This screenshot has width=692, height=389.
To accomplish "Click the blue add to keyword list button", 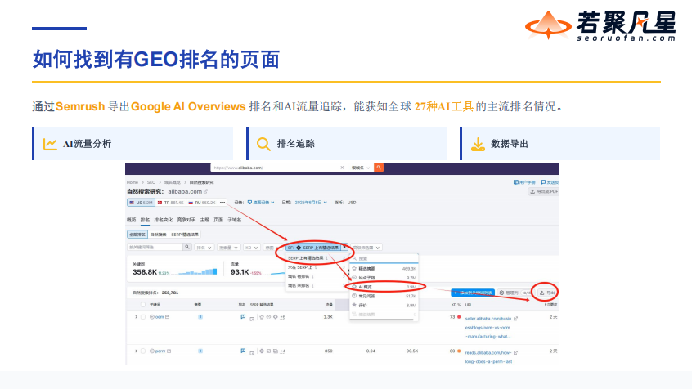I will pos(473,293).
